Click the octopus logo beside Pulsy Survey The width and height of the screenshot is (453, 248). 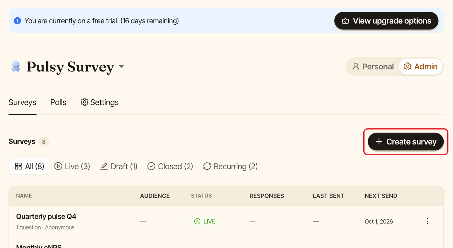[16, 66]
